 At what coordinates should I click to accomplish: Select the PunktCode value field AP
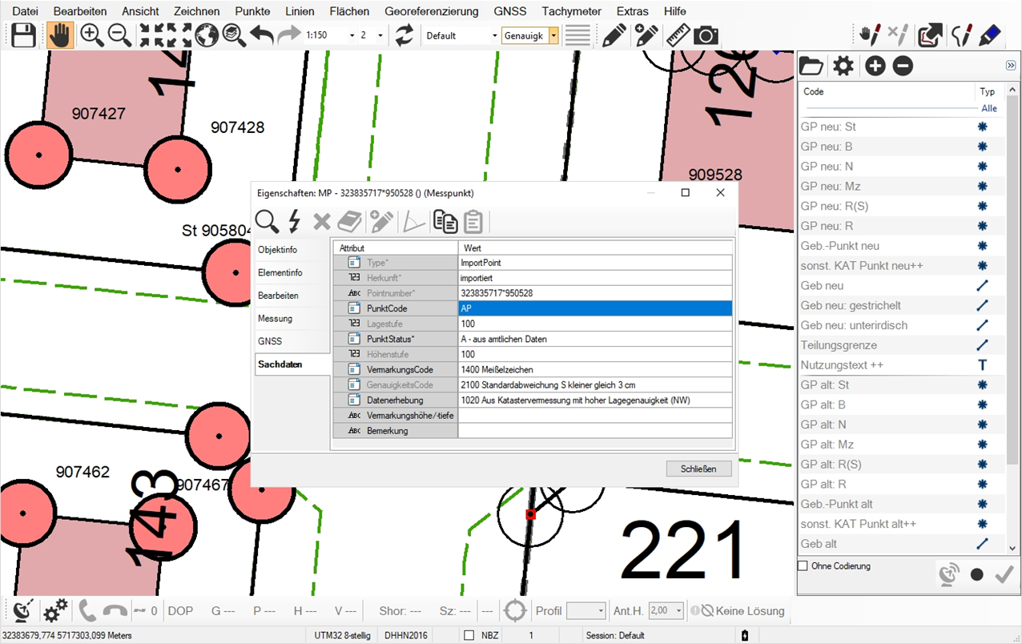coord(594,308)
